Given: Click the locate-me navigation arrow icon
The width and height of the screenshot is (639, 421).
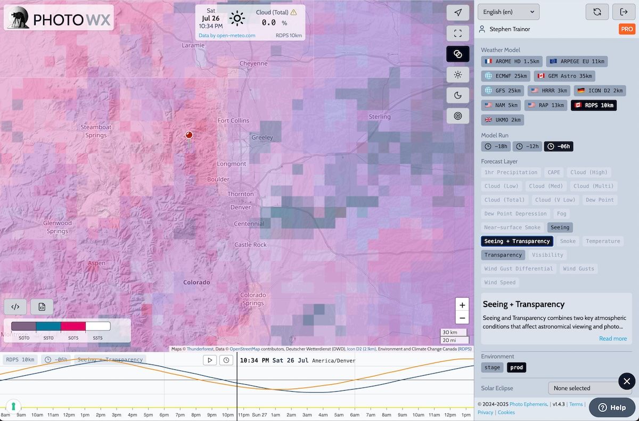Looking at the screenshot, I should 457,13.
